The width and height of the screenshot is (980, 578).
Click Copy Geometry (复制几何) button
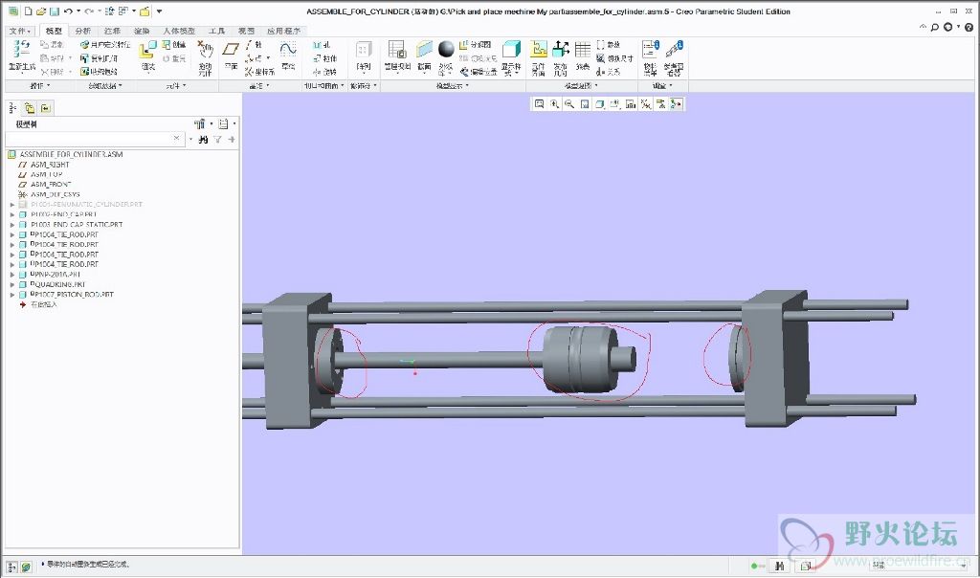[99, 58]
